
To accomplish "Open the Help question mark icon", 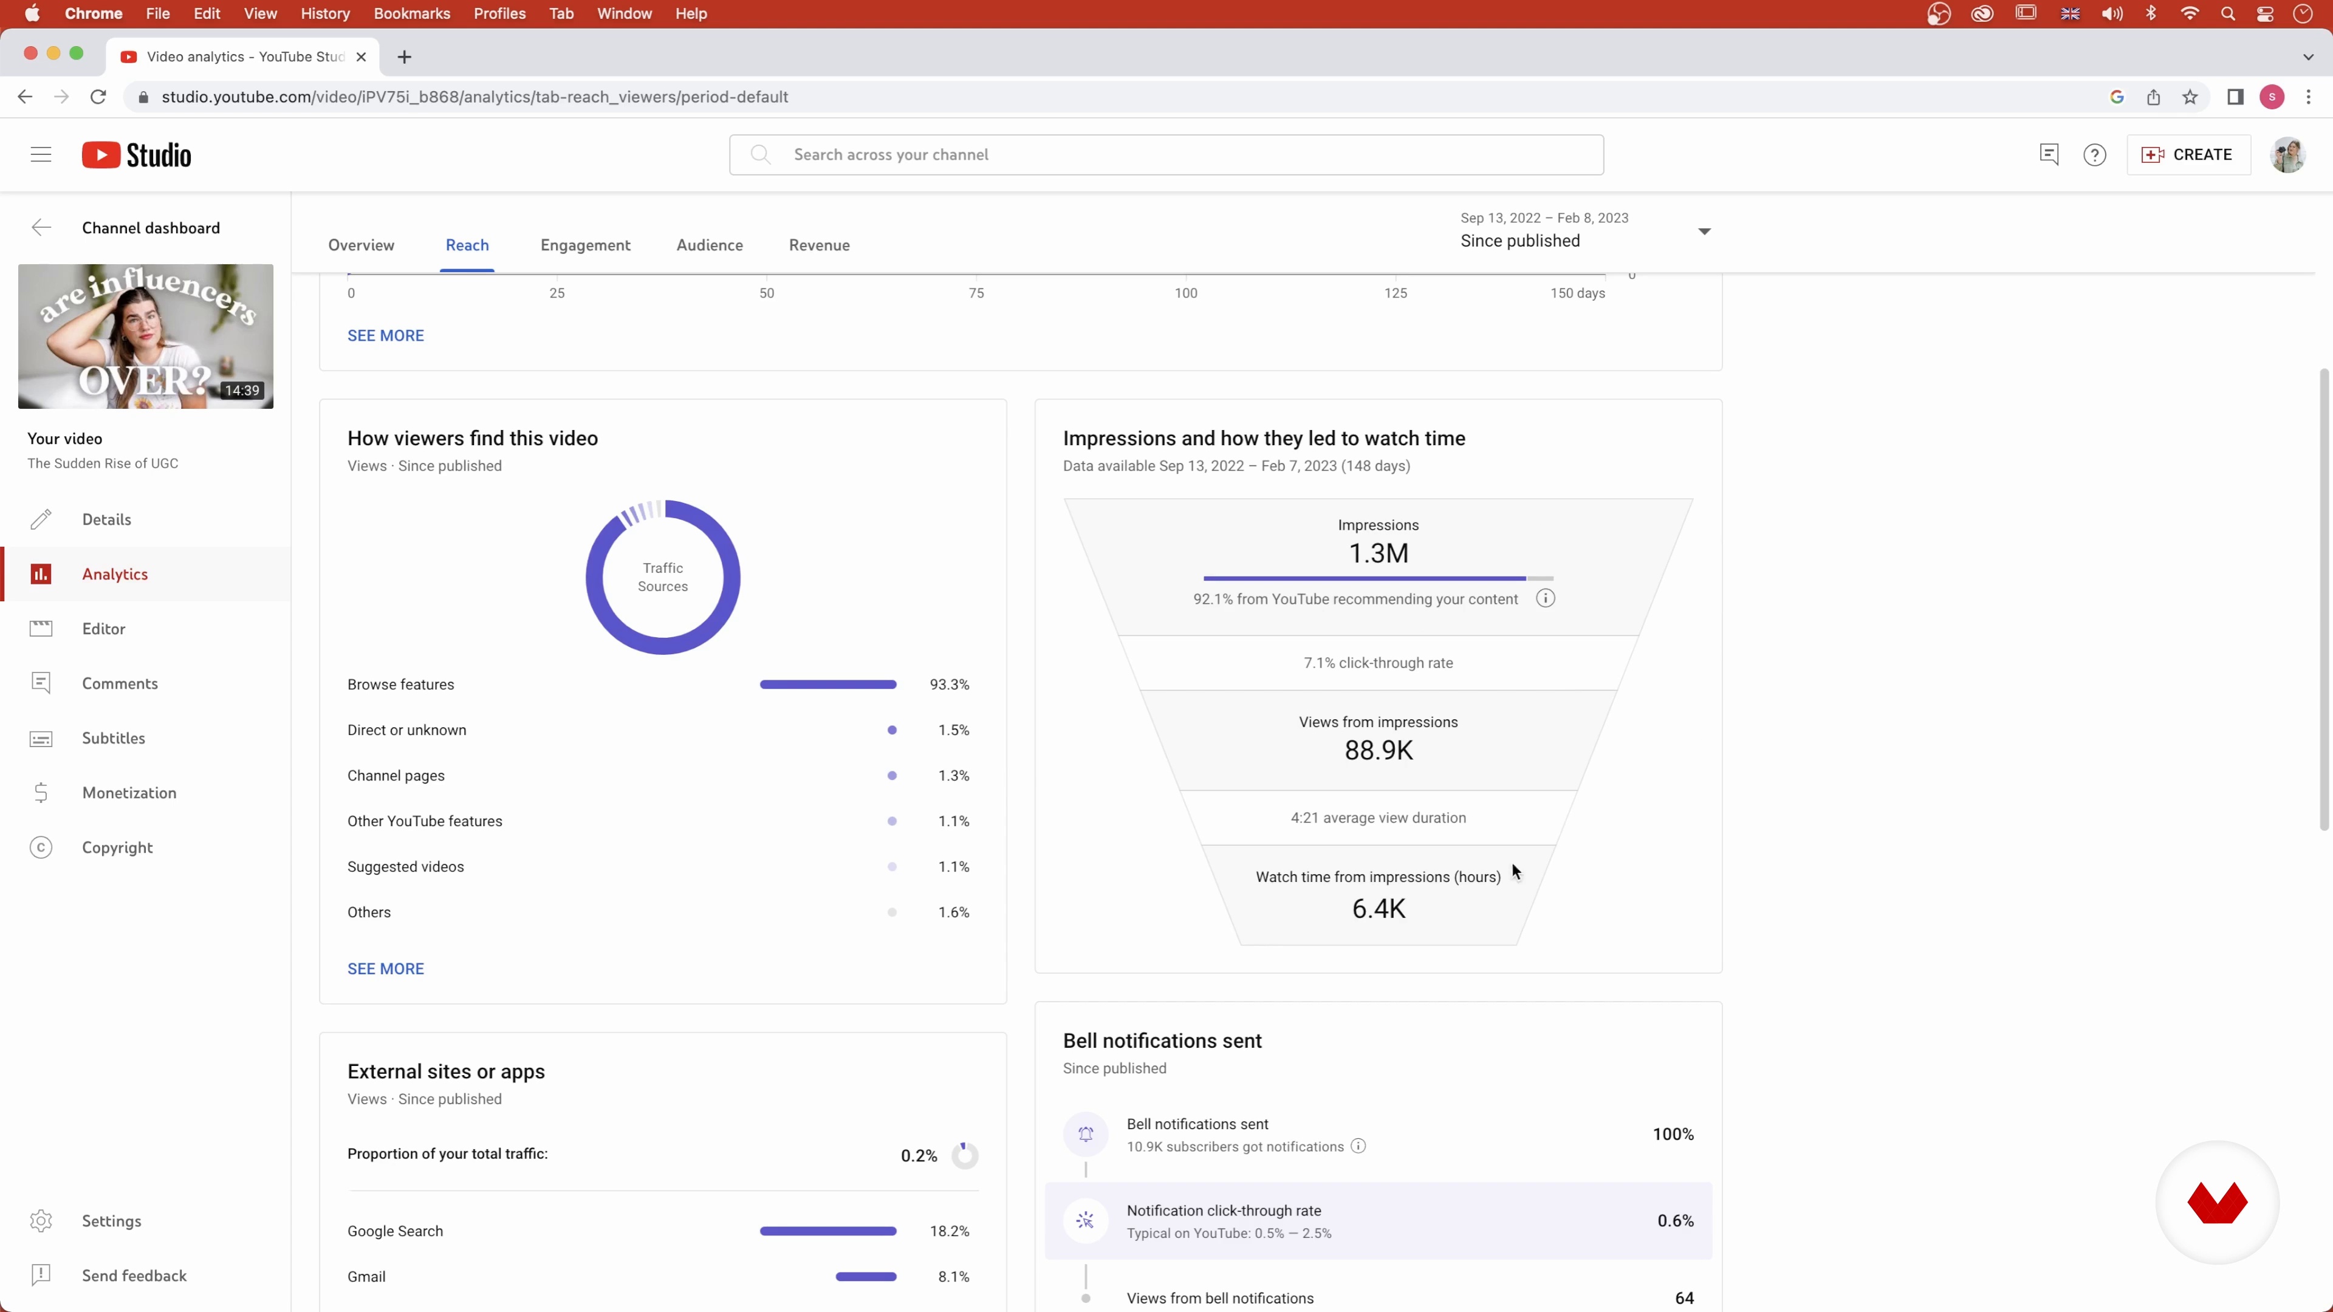I will click(x=2095, y=155).
